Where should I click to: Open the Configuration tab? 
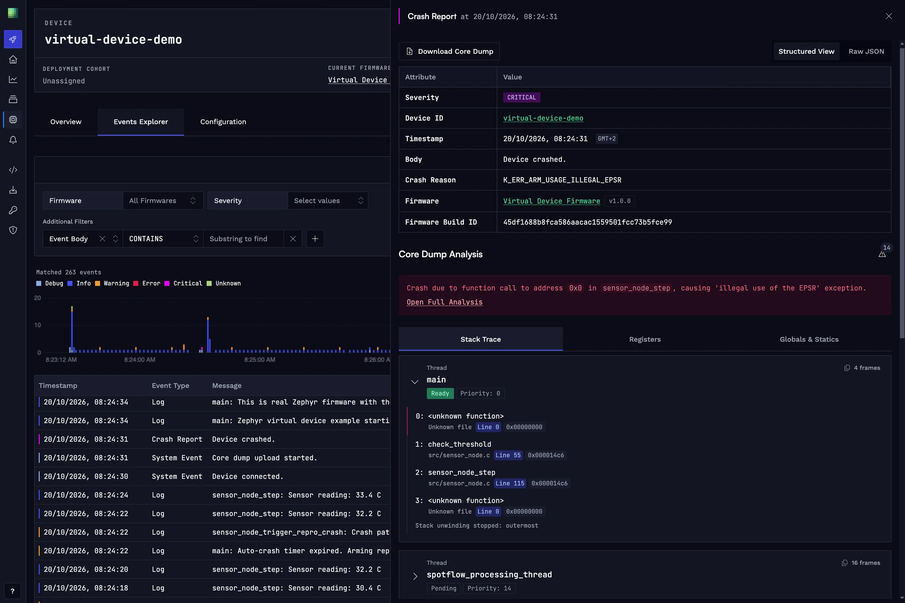[223, 122]
